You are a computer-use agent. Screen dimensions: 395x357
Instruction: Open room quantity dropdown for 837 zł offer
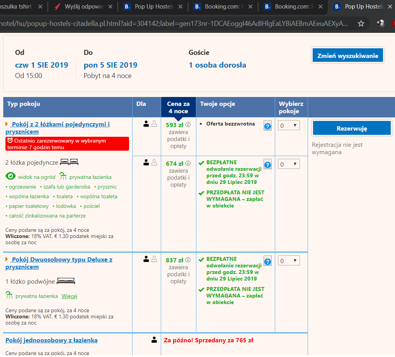click(289, 260)
